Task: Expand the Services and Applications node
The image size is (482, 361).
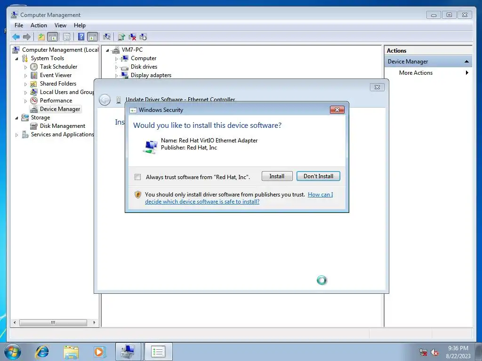Action: tap(16, 135)
